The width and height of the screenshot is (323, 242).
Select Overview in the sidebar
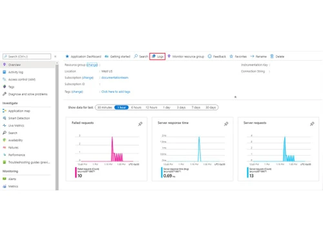pyautogui.click(x=28, y=65)
